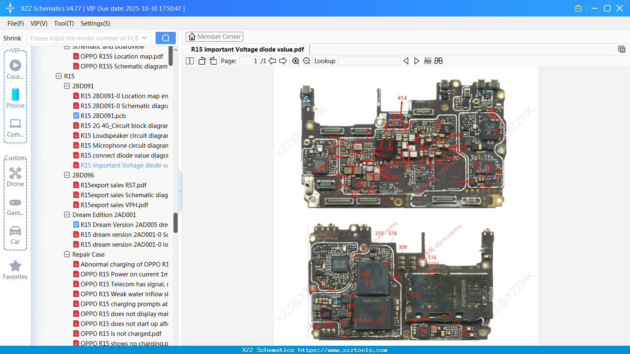The height and width of the screenshot is (354, 630).
Task: Toggle the Abi match-case search option
Action: point(427,61)
